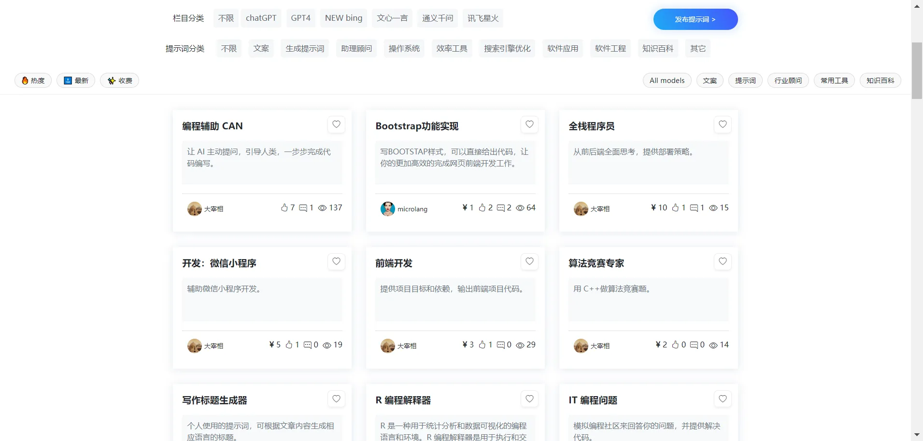Select the 常用工具 filter pill
Screen dimensions: 923x441
(834, 81)
